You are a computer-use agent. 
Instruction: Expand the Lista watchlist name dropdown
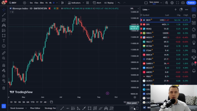(x=146, y=10)
